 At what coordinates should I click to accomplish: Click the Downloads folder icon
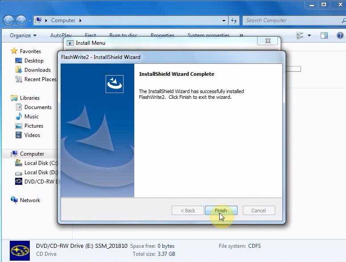19,70
